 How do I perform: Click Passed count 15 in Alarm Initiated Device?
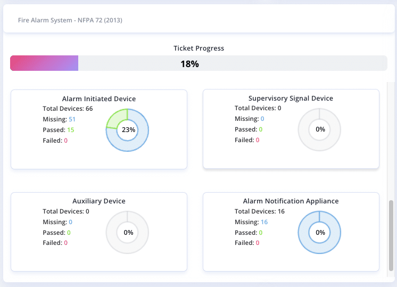pos(71,130)
